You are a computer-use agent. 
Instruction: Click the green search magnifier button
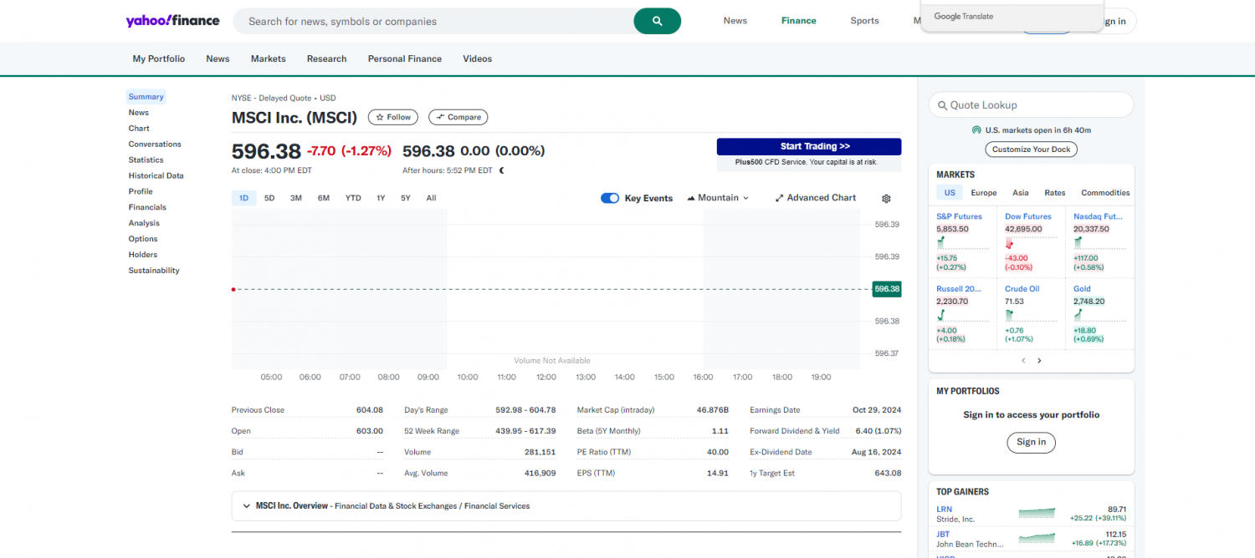click(x=657, y=21)
